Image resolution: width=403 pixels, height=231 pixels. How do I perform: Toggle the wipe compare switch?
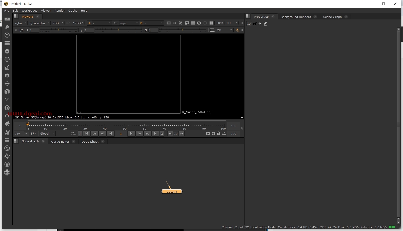pyautogui.click(x=115, y=23)
